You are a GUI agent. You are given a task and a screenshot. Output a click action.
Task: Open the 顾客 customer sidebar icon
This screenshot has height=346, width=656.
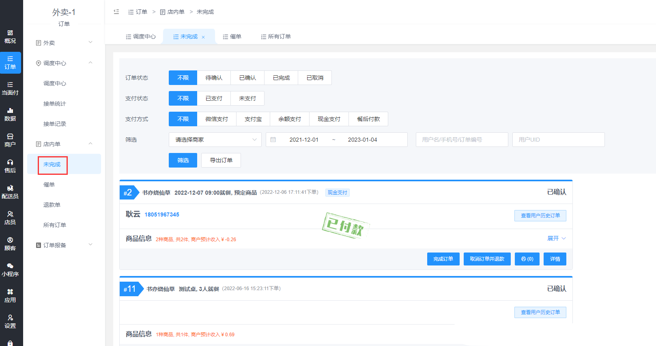[10, 244]
